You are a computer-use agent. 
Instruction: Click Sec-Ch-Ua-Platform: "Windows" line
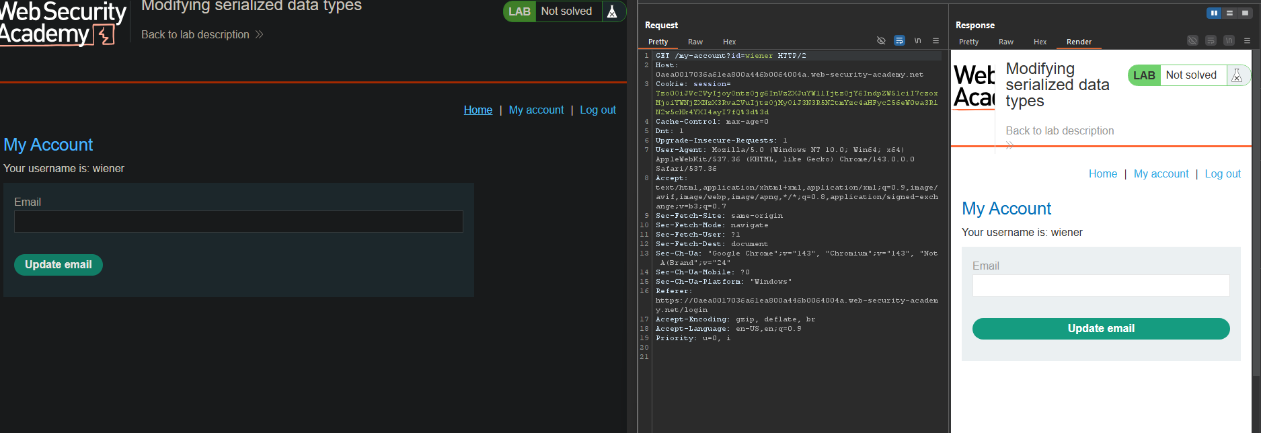724,282
